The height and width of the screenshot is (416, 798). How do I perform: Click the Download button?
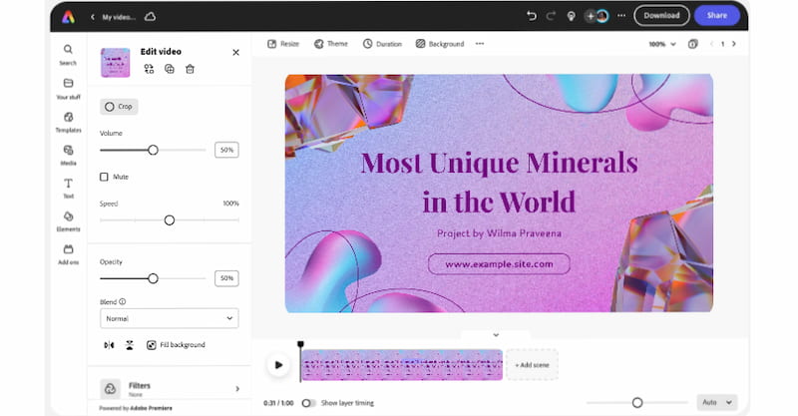[661, 15]
